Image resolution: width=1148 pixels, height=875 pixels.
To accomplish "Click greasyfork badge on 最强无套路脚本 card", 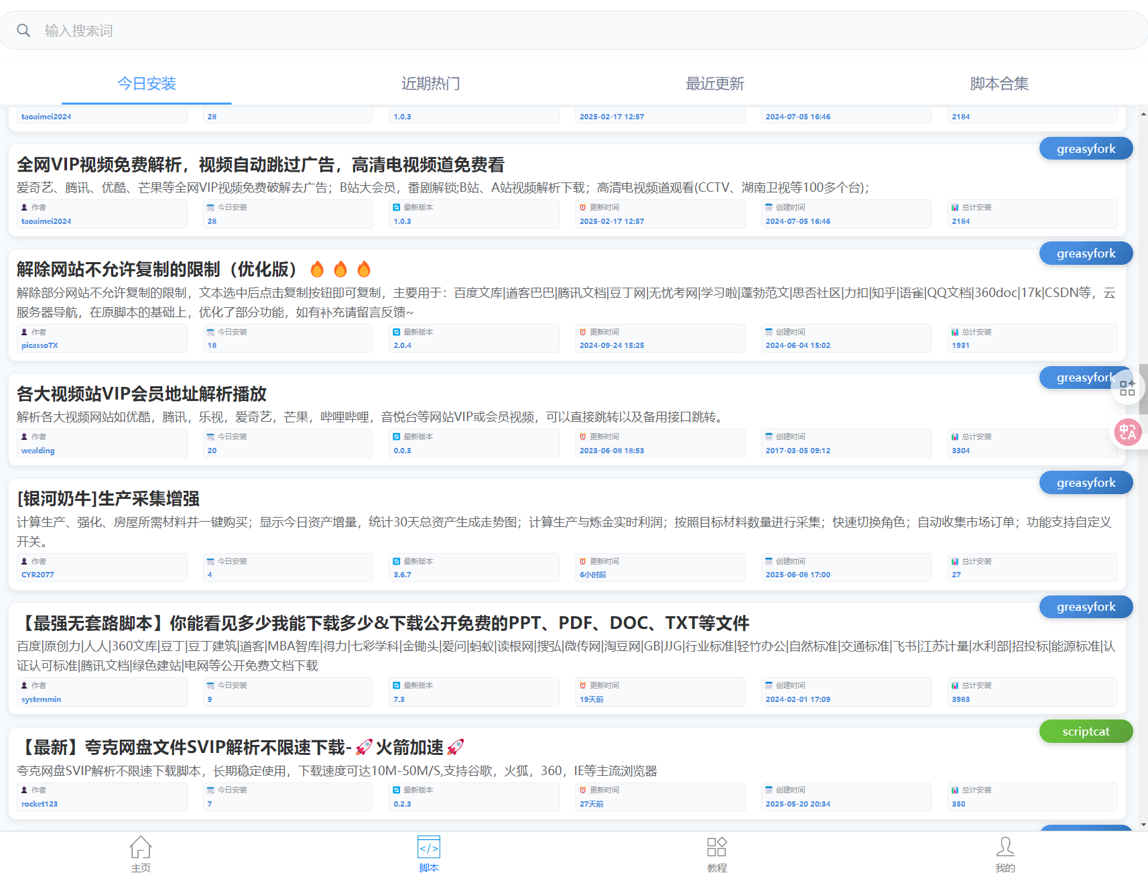I will click(x=1086, y=607).
